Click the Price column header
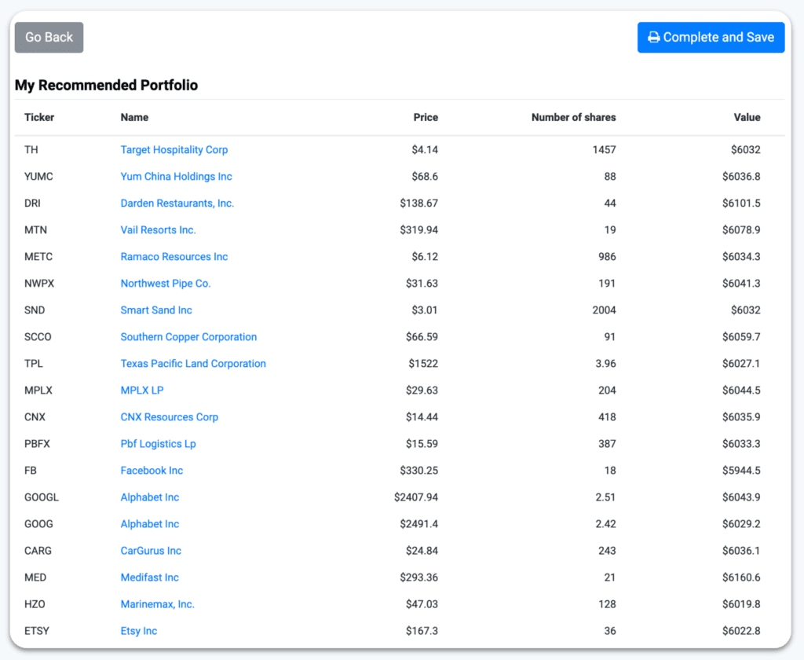The image size is (804, 660). pyautogui.click(x=426, y=117)
